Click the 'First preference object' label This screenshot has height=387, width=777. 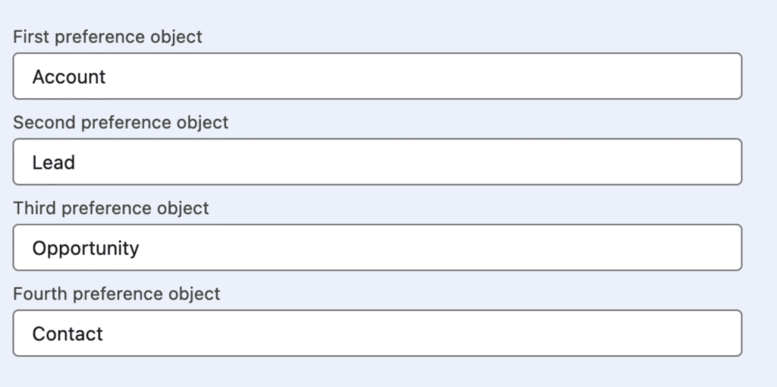tap(108, 36)
